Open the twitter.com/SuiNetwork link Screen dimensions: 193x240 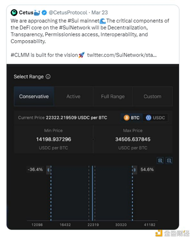(x=122, y=55)
